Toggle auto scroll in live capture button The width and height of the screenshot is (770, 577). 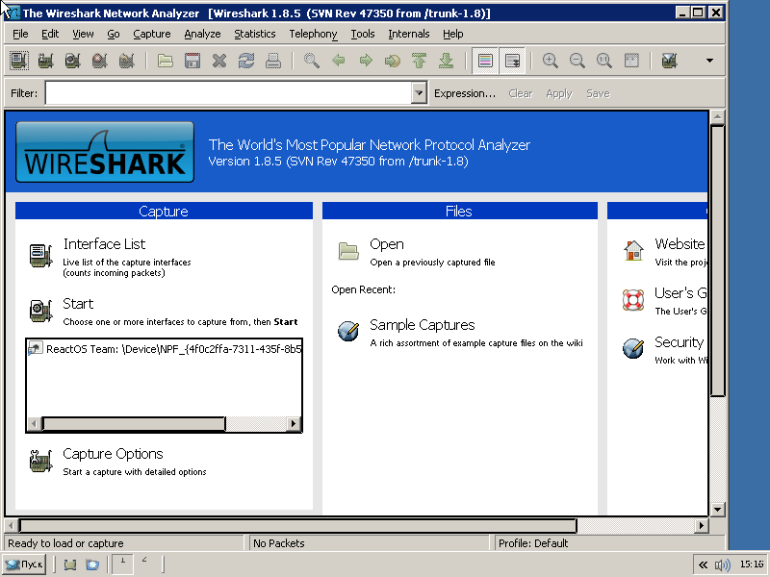[512, 61]
